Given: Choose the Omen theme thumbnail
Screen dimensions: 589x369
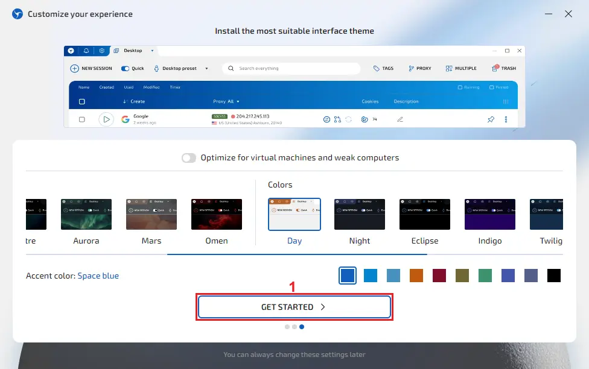Looking at the screenshot, I should (x=217, y=214).
